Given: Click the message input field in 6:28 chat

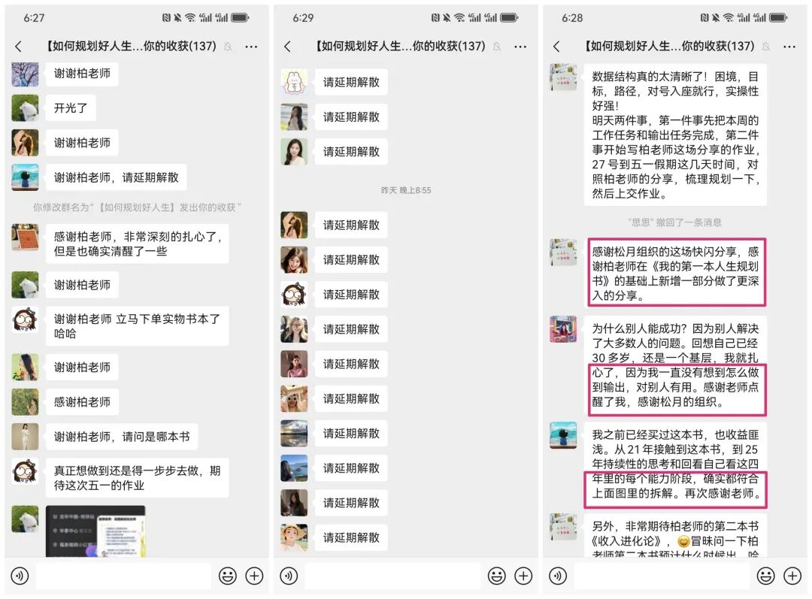Looking at the screenshot, I should 662,576.
